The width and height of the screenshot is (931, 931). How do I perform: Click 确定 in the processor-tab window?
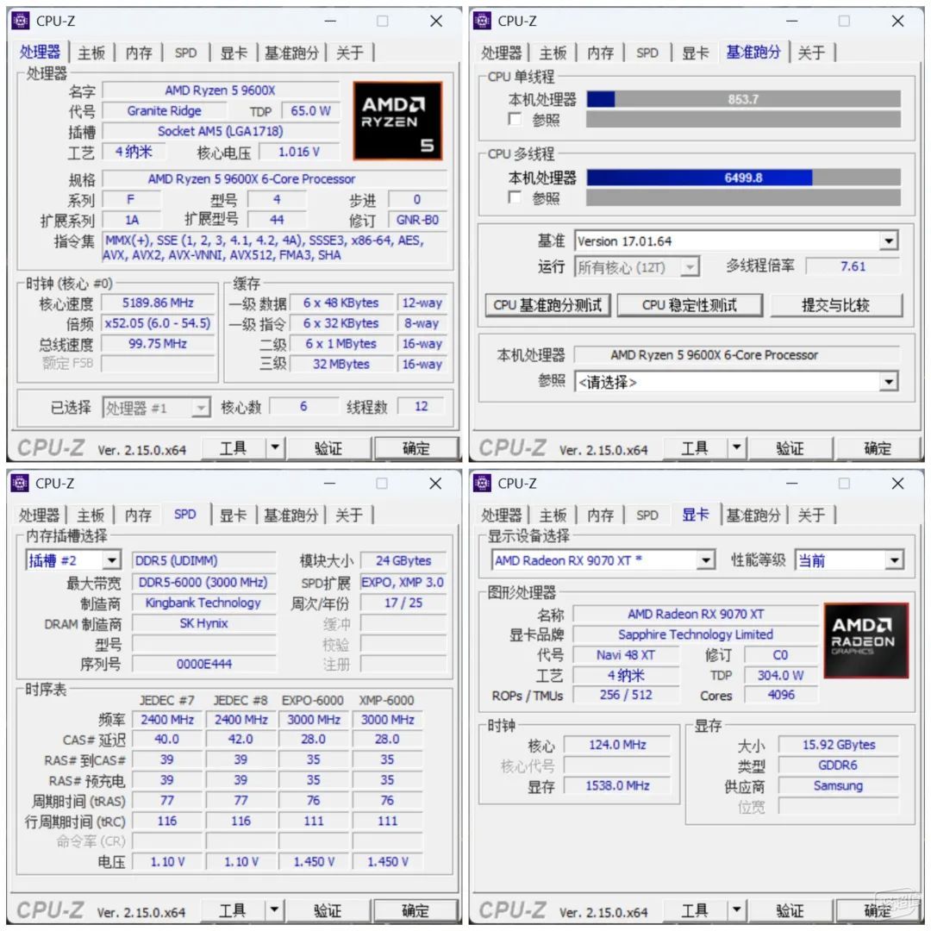[416, 447]
